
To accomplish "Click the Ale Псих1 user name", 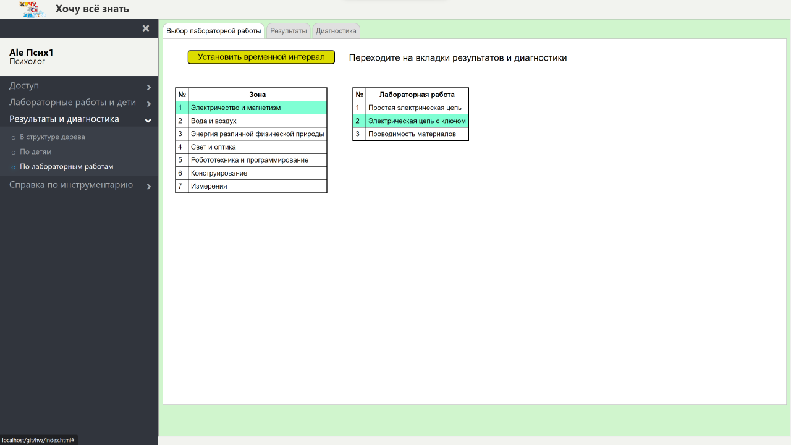I will 32,53.
